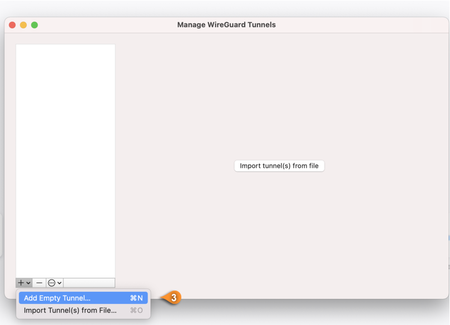The image size is (450, 325).
Task: Click the Manage WireGuard Tunnels title text
Action: 226,24
